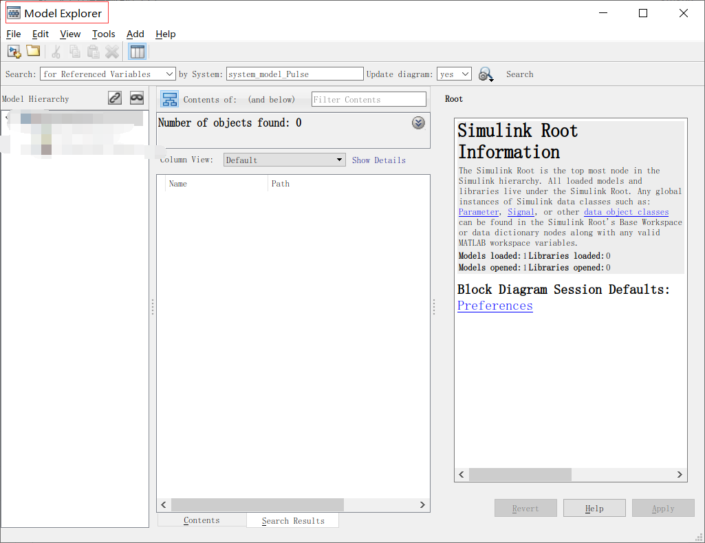Open the Help menu
Screen dimensions: 705x543
[x=166, y=34]
